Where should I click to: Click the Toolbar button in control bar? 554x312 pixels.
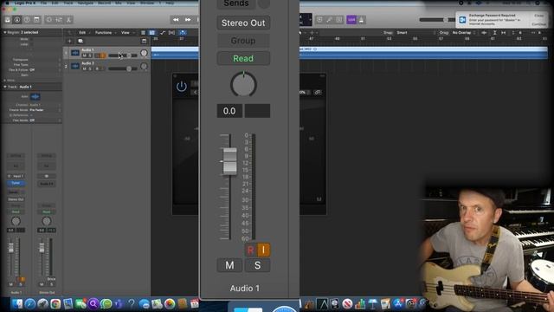pyautogui.click(x=36, y=20)
